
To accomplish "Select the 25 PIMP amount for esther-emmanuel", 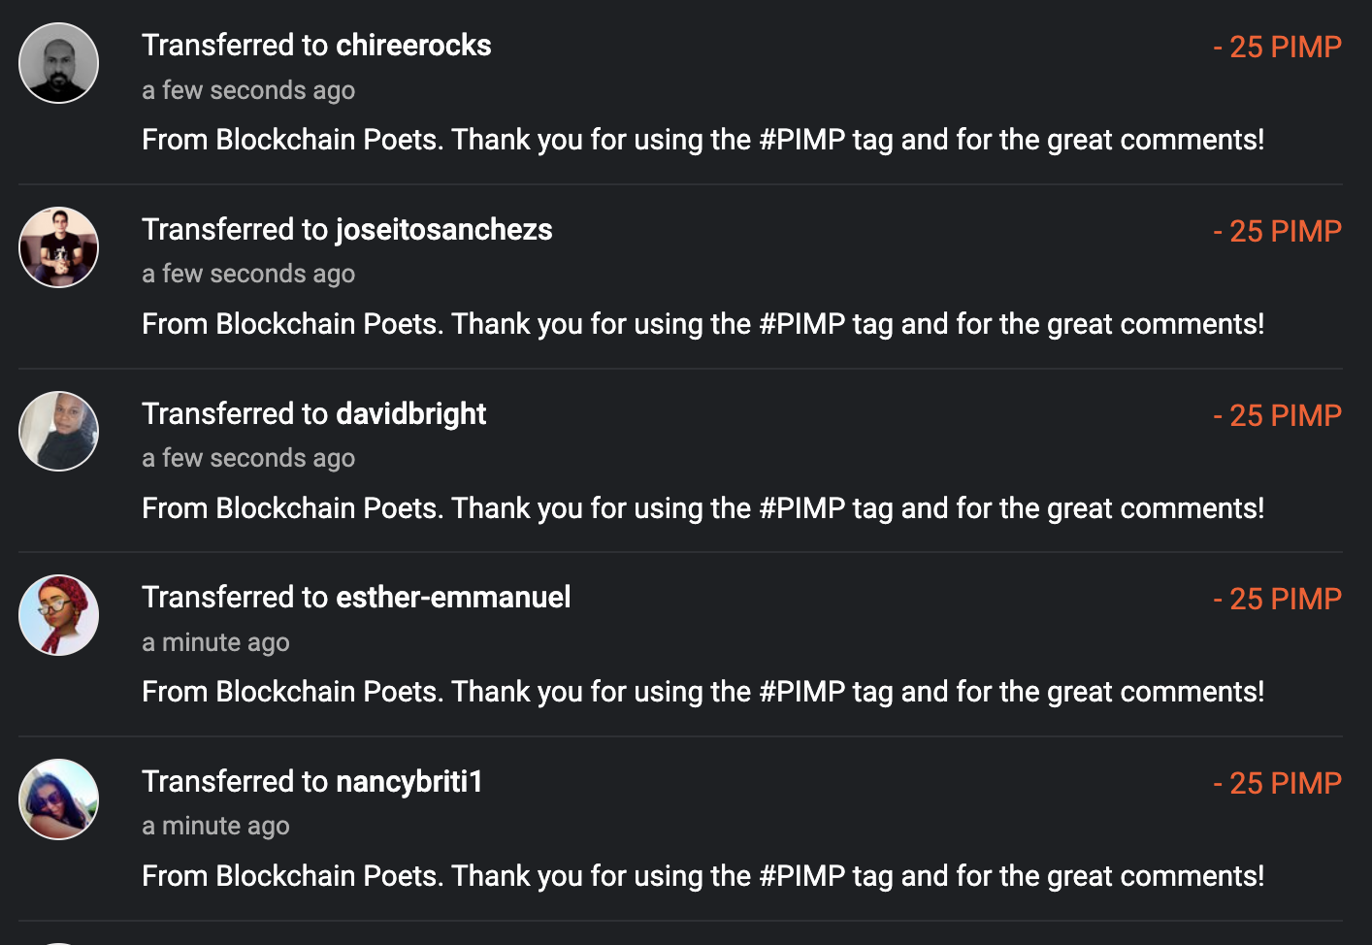I will point(1277,599).
